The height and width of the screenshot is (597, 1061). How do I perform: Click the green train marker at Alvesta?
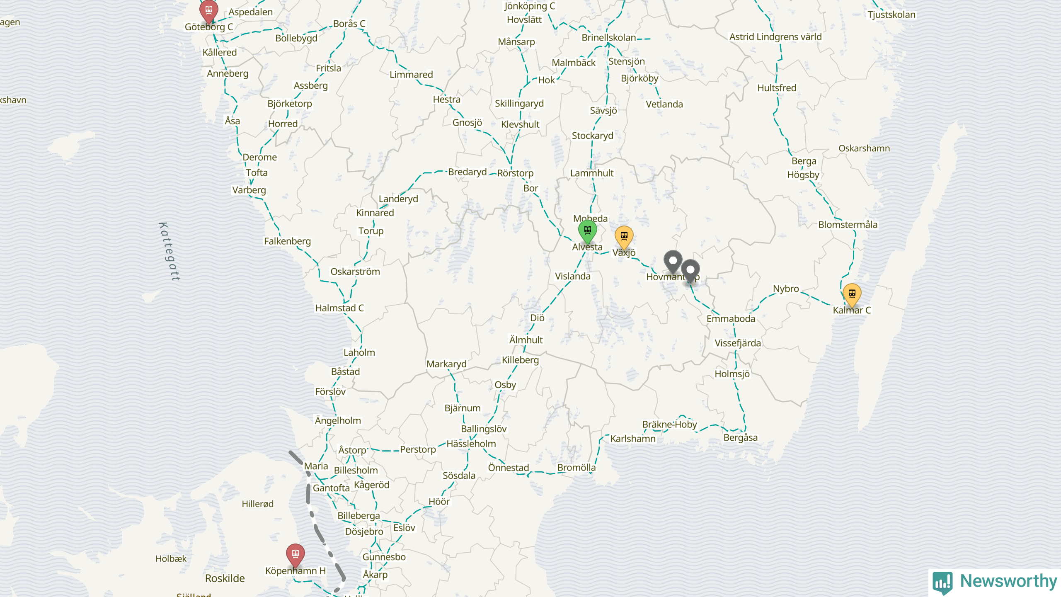click(587, 231)
